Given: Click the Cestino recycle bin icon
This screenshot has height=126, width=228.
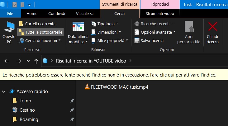Looking at the screenshot, I should [15, 110].
